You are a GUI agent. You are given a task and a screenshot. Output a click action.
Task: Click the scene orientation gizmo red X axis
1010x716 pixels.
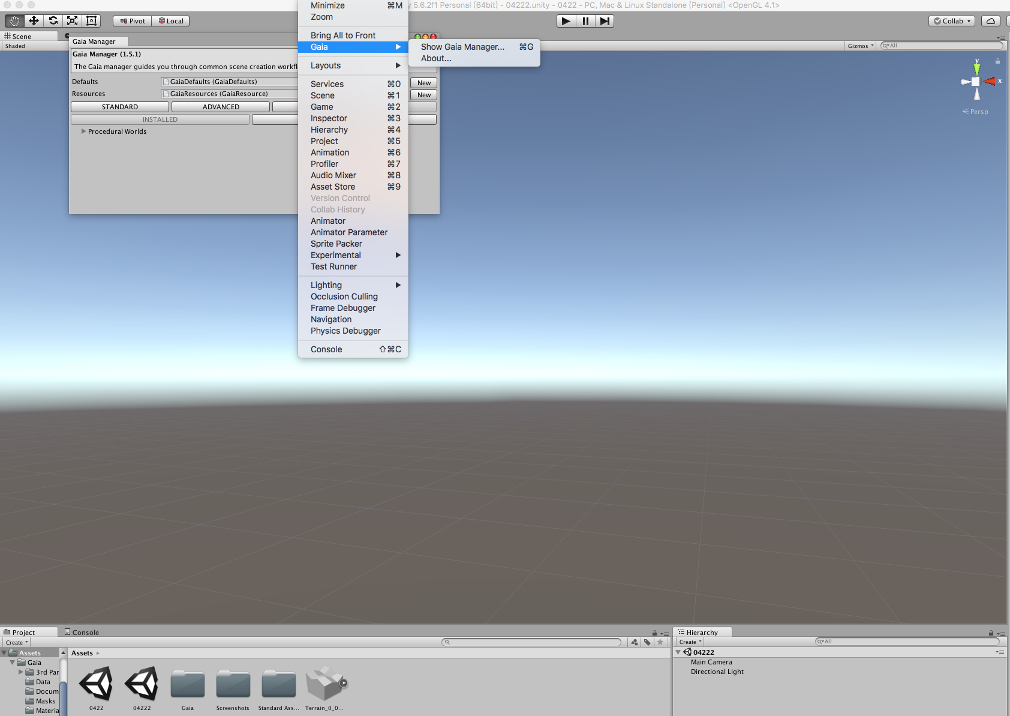coord(990,81)
